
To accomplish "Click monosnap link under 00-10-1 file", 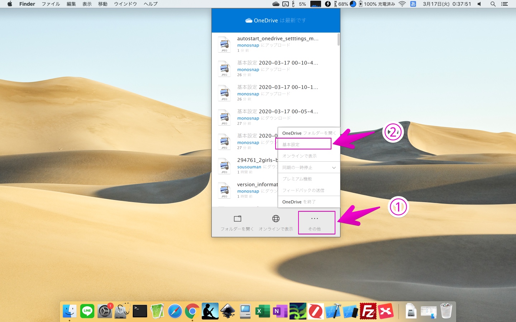I will pos(248,94).
